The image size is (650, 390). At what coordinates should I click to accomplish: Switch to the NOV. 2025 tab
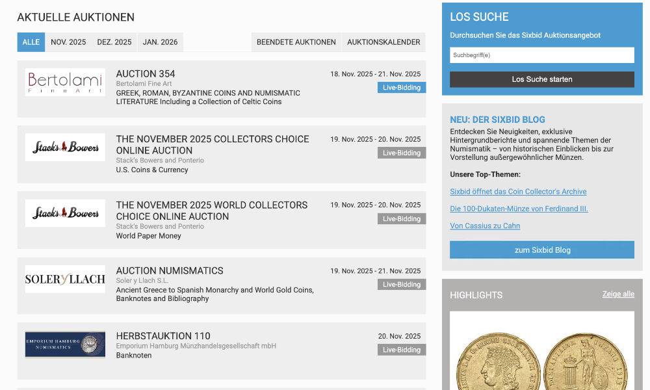click(68, 42)
